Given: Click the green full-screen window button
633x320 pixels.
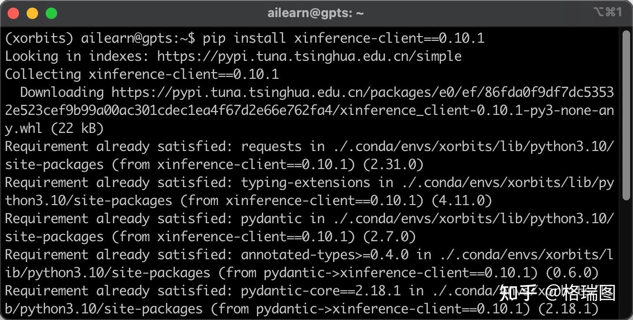Looking at the screenshot, I should click(x=51, y=13).
